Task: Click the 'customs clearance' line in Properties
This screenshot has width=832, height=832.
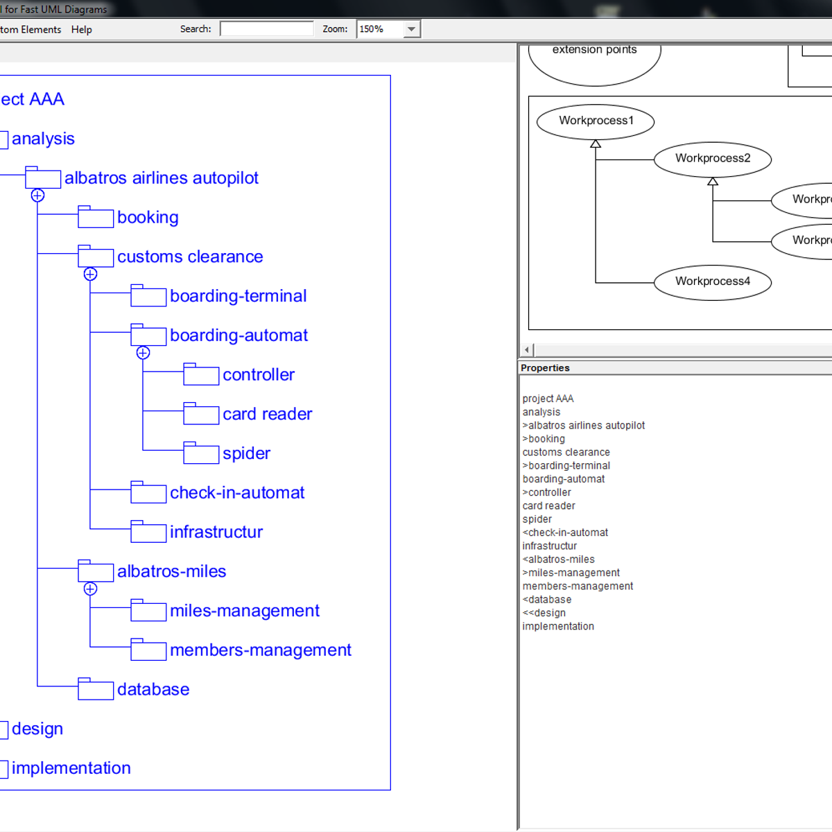Action: coord(566,452)
